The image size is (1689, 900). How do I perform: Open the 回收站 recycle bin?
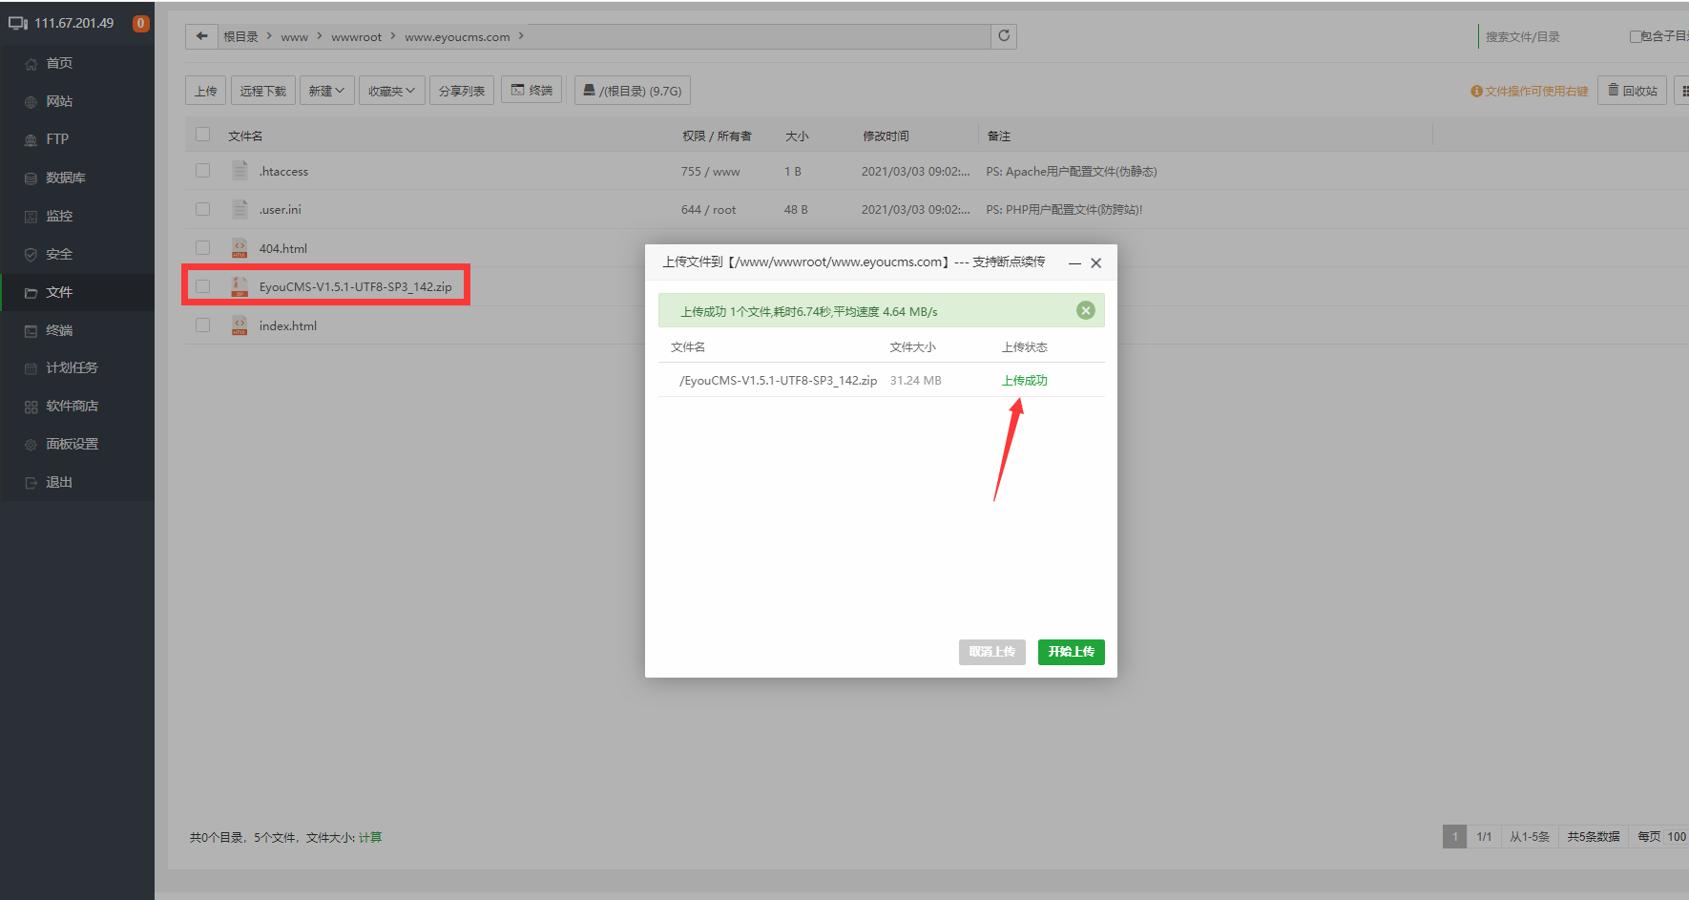point(1632,91)
